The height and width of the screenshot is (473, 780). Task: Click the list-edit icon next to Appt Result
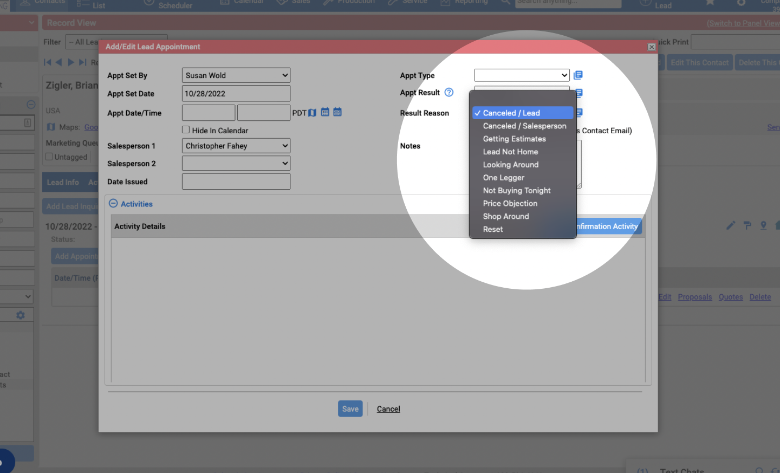click(x=579, y=93)
